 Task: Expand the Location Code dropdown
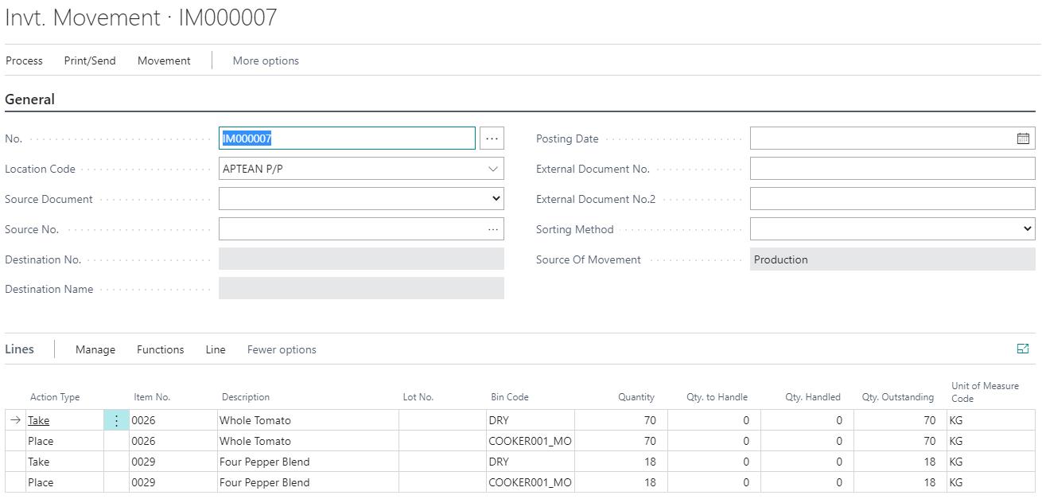tap(492, 169)
